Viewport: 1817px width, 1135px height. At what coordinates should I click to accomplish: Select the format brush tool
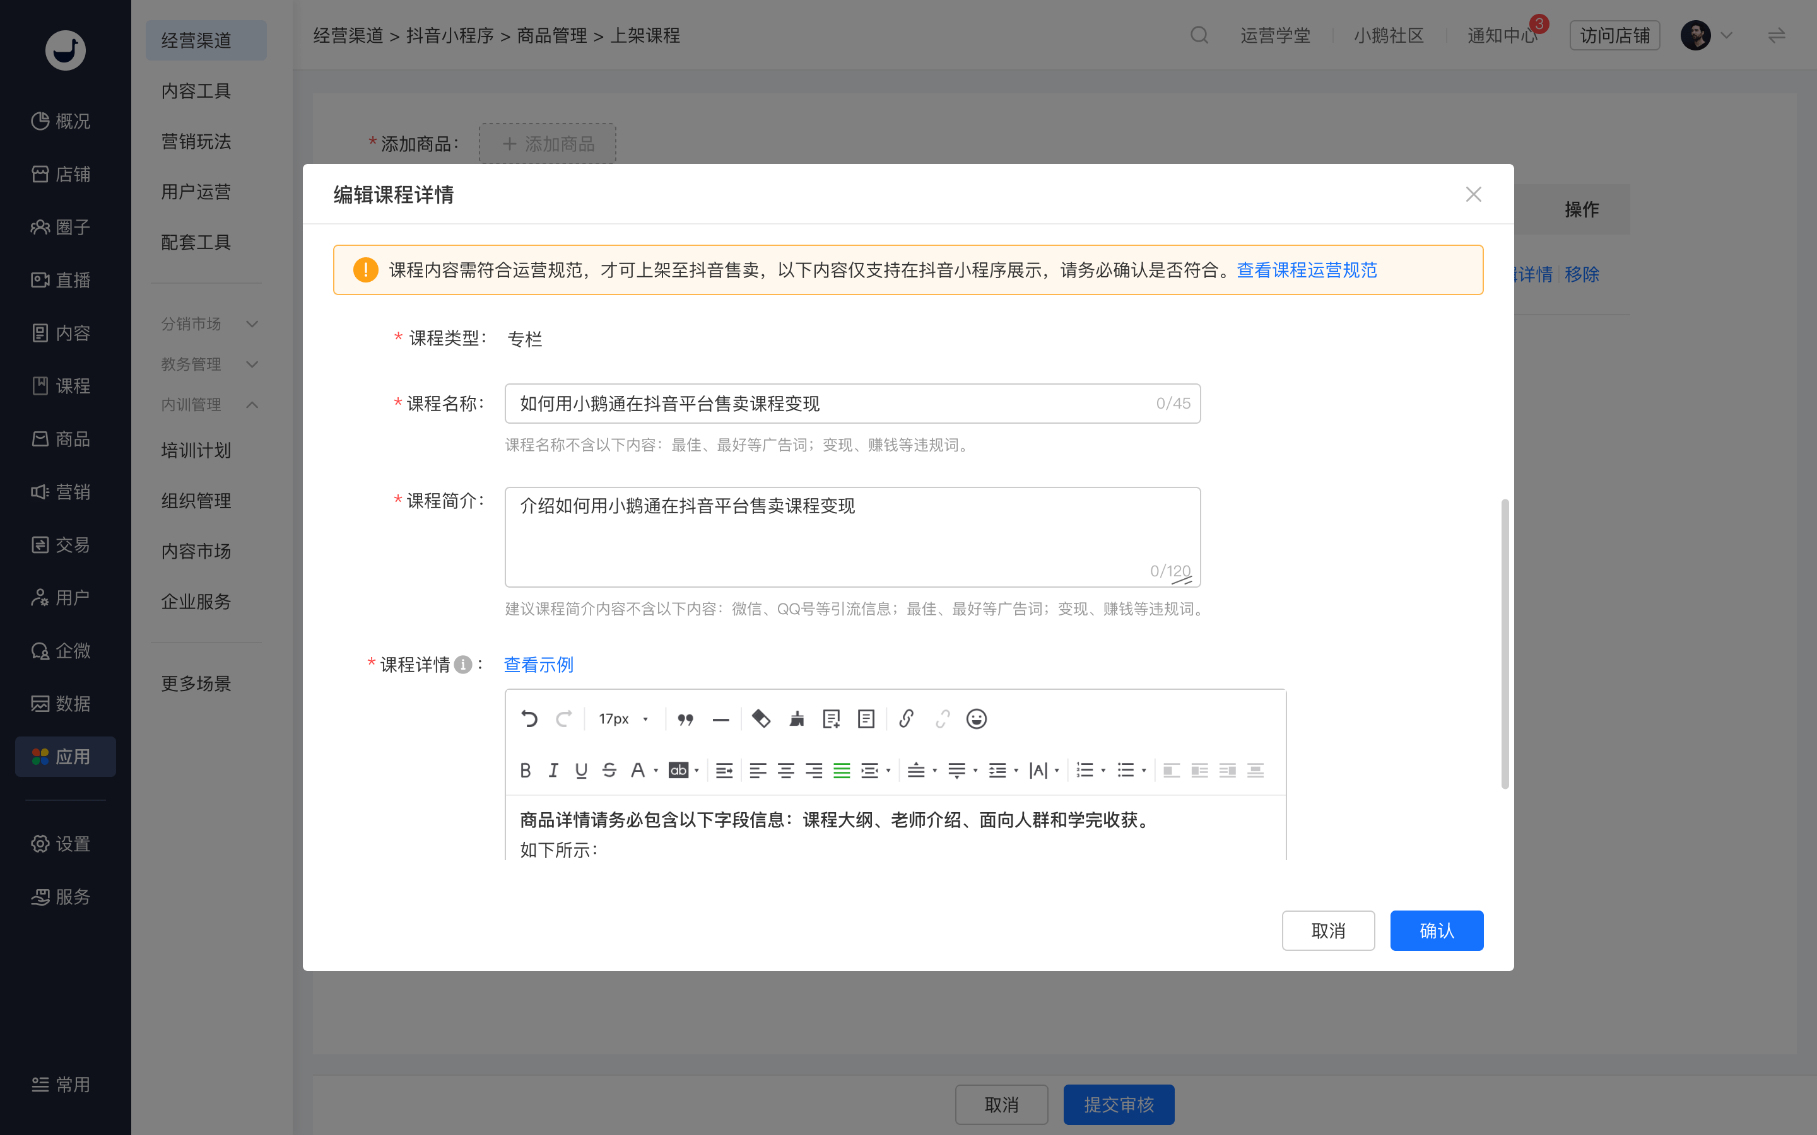797,719
